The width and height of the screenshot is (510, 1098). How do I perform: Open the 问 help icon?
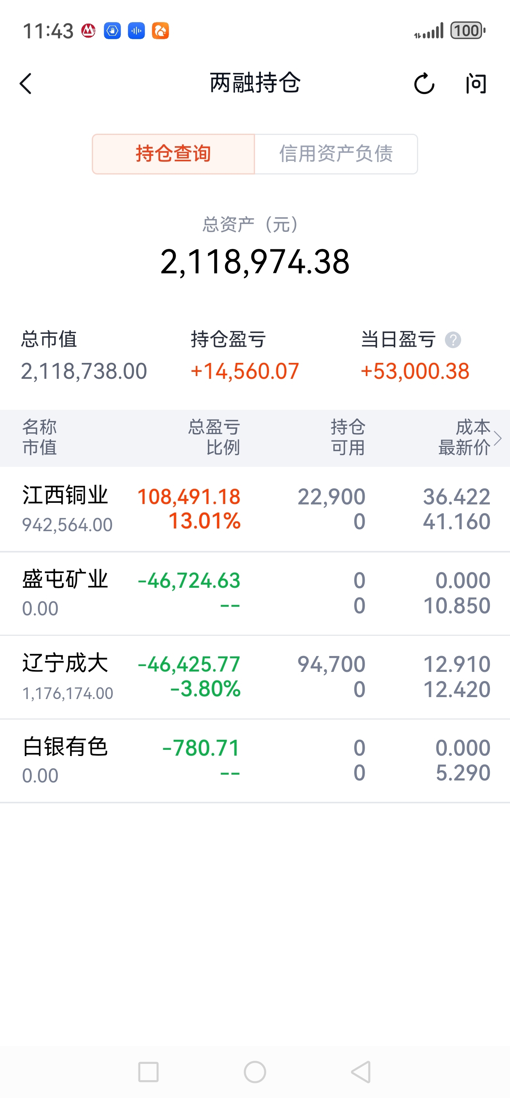pyautogui.click(x=476, y=83)
